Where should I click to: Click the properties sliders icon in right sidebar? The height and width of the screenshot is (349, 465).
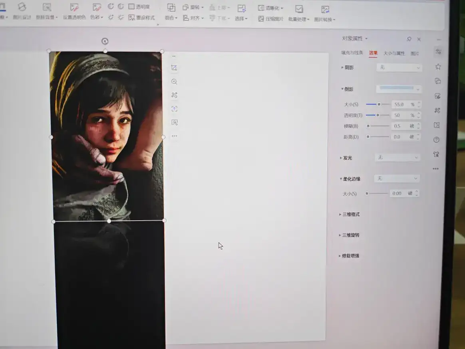pyautogui.click(x=438, y=52)
